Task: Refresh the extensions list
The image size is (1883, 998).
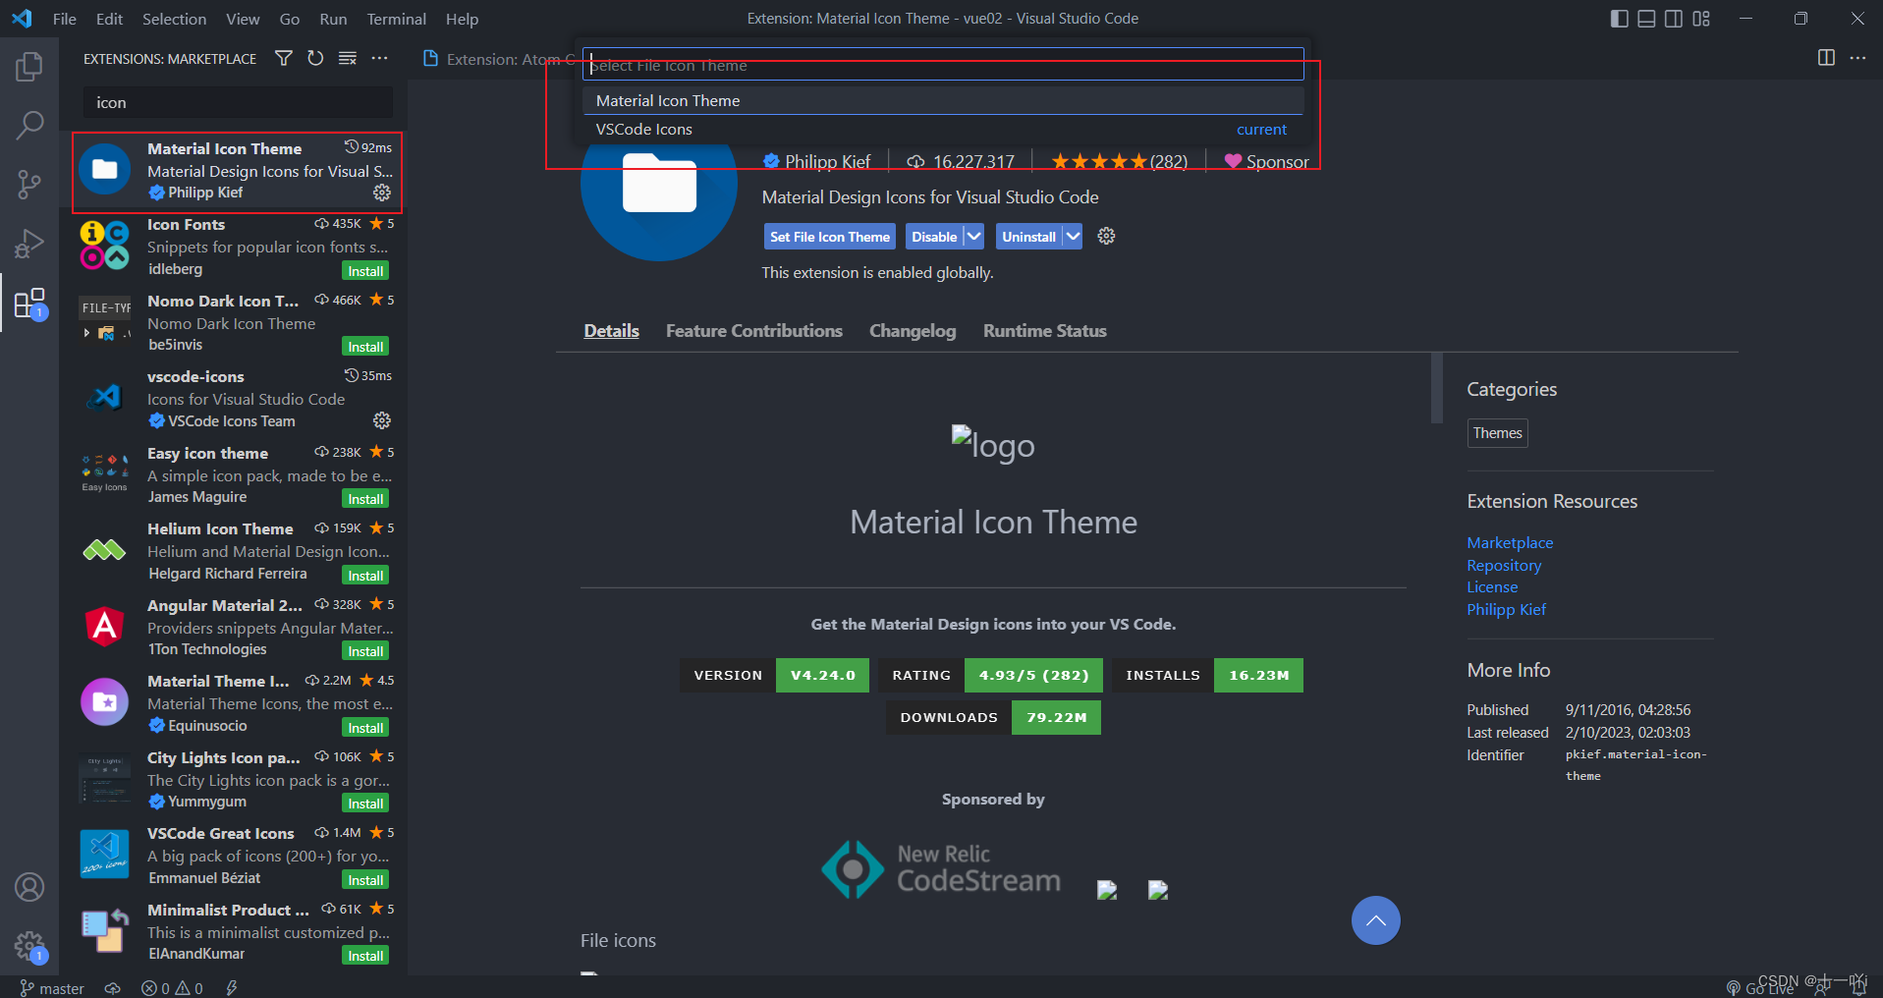Action: tap(315, 59)
